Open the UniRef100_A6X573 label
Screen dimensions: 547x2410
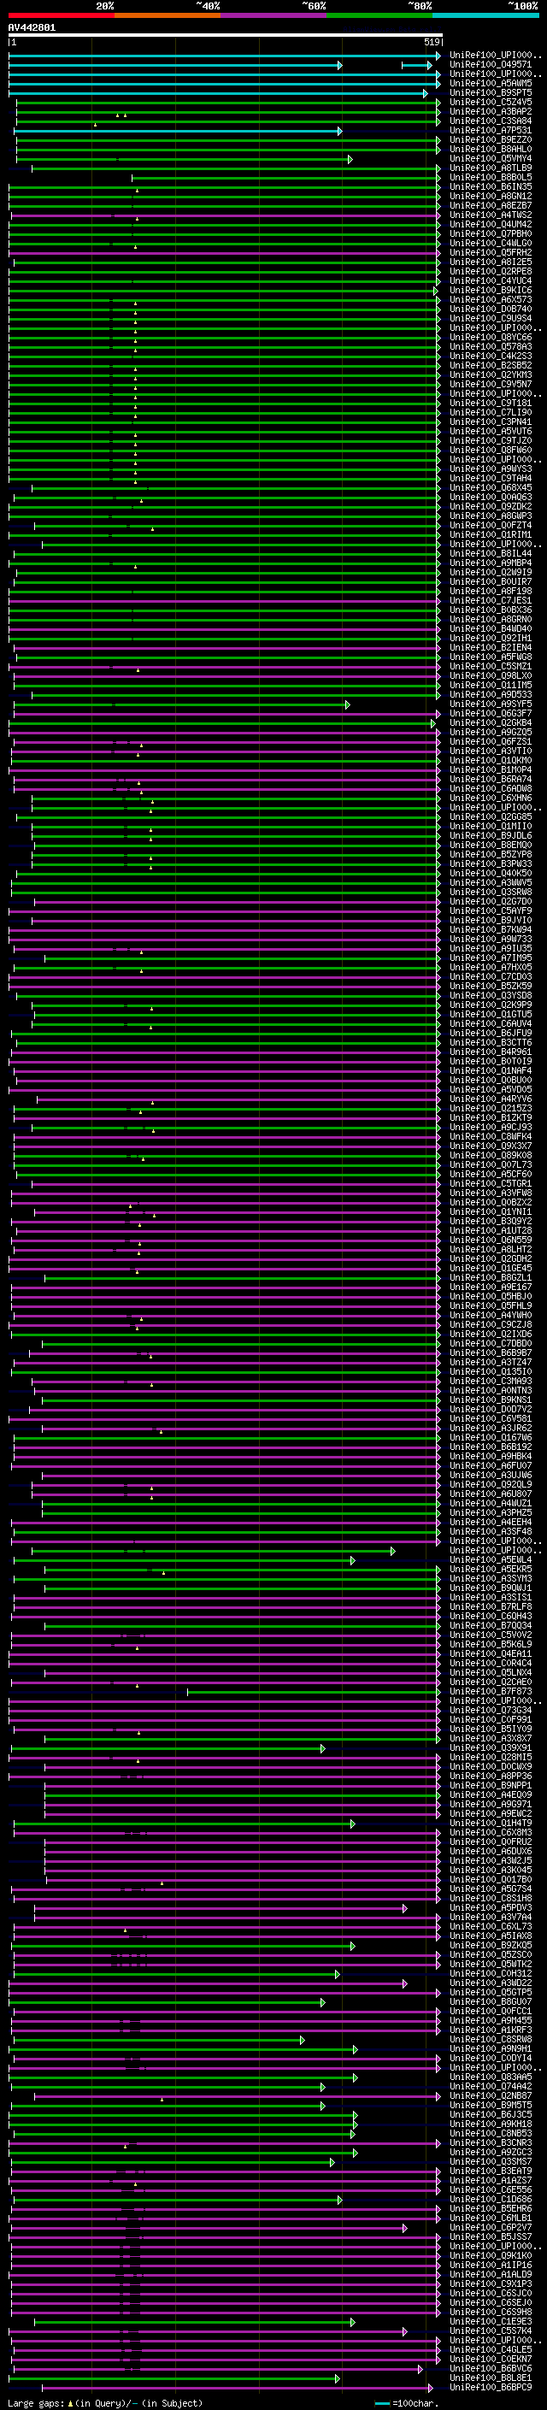pos(491,299)
